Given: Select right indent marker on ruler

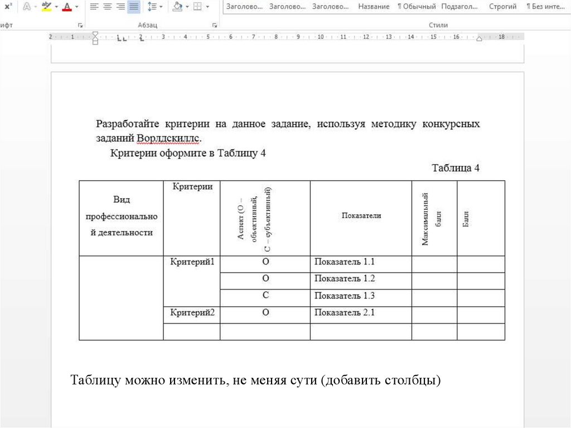Looking at the screenshot, I should coord(479,39).
